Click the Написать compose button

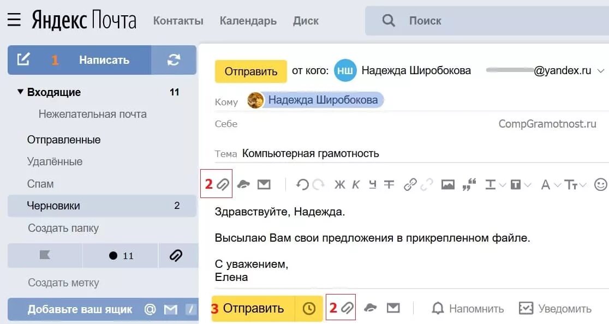(79, 60)
